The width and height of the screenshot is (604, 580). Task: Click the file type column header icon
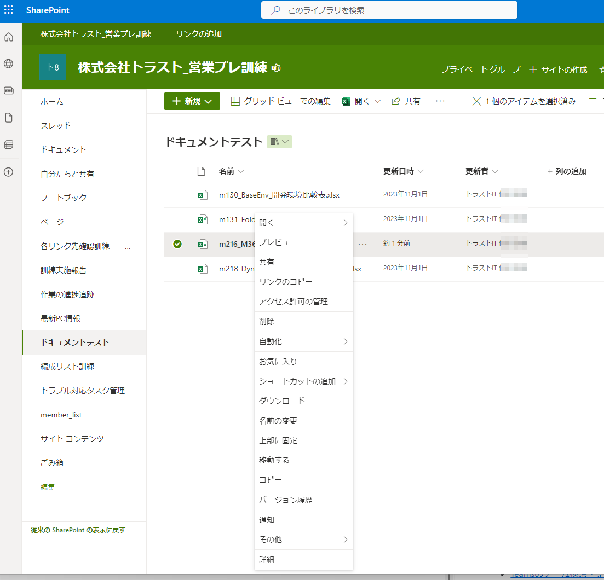(201, 171)
